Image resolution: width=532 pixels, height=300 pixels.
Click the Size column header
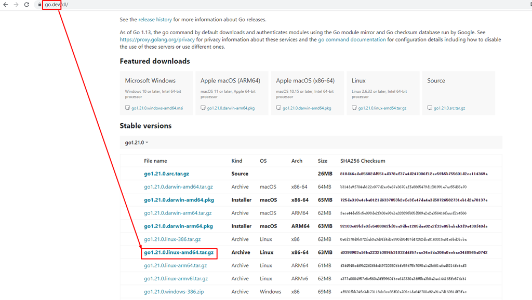(x=322, y=161)
